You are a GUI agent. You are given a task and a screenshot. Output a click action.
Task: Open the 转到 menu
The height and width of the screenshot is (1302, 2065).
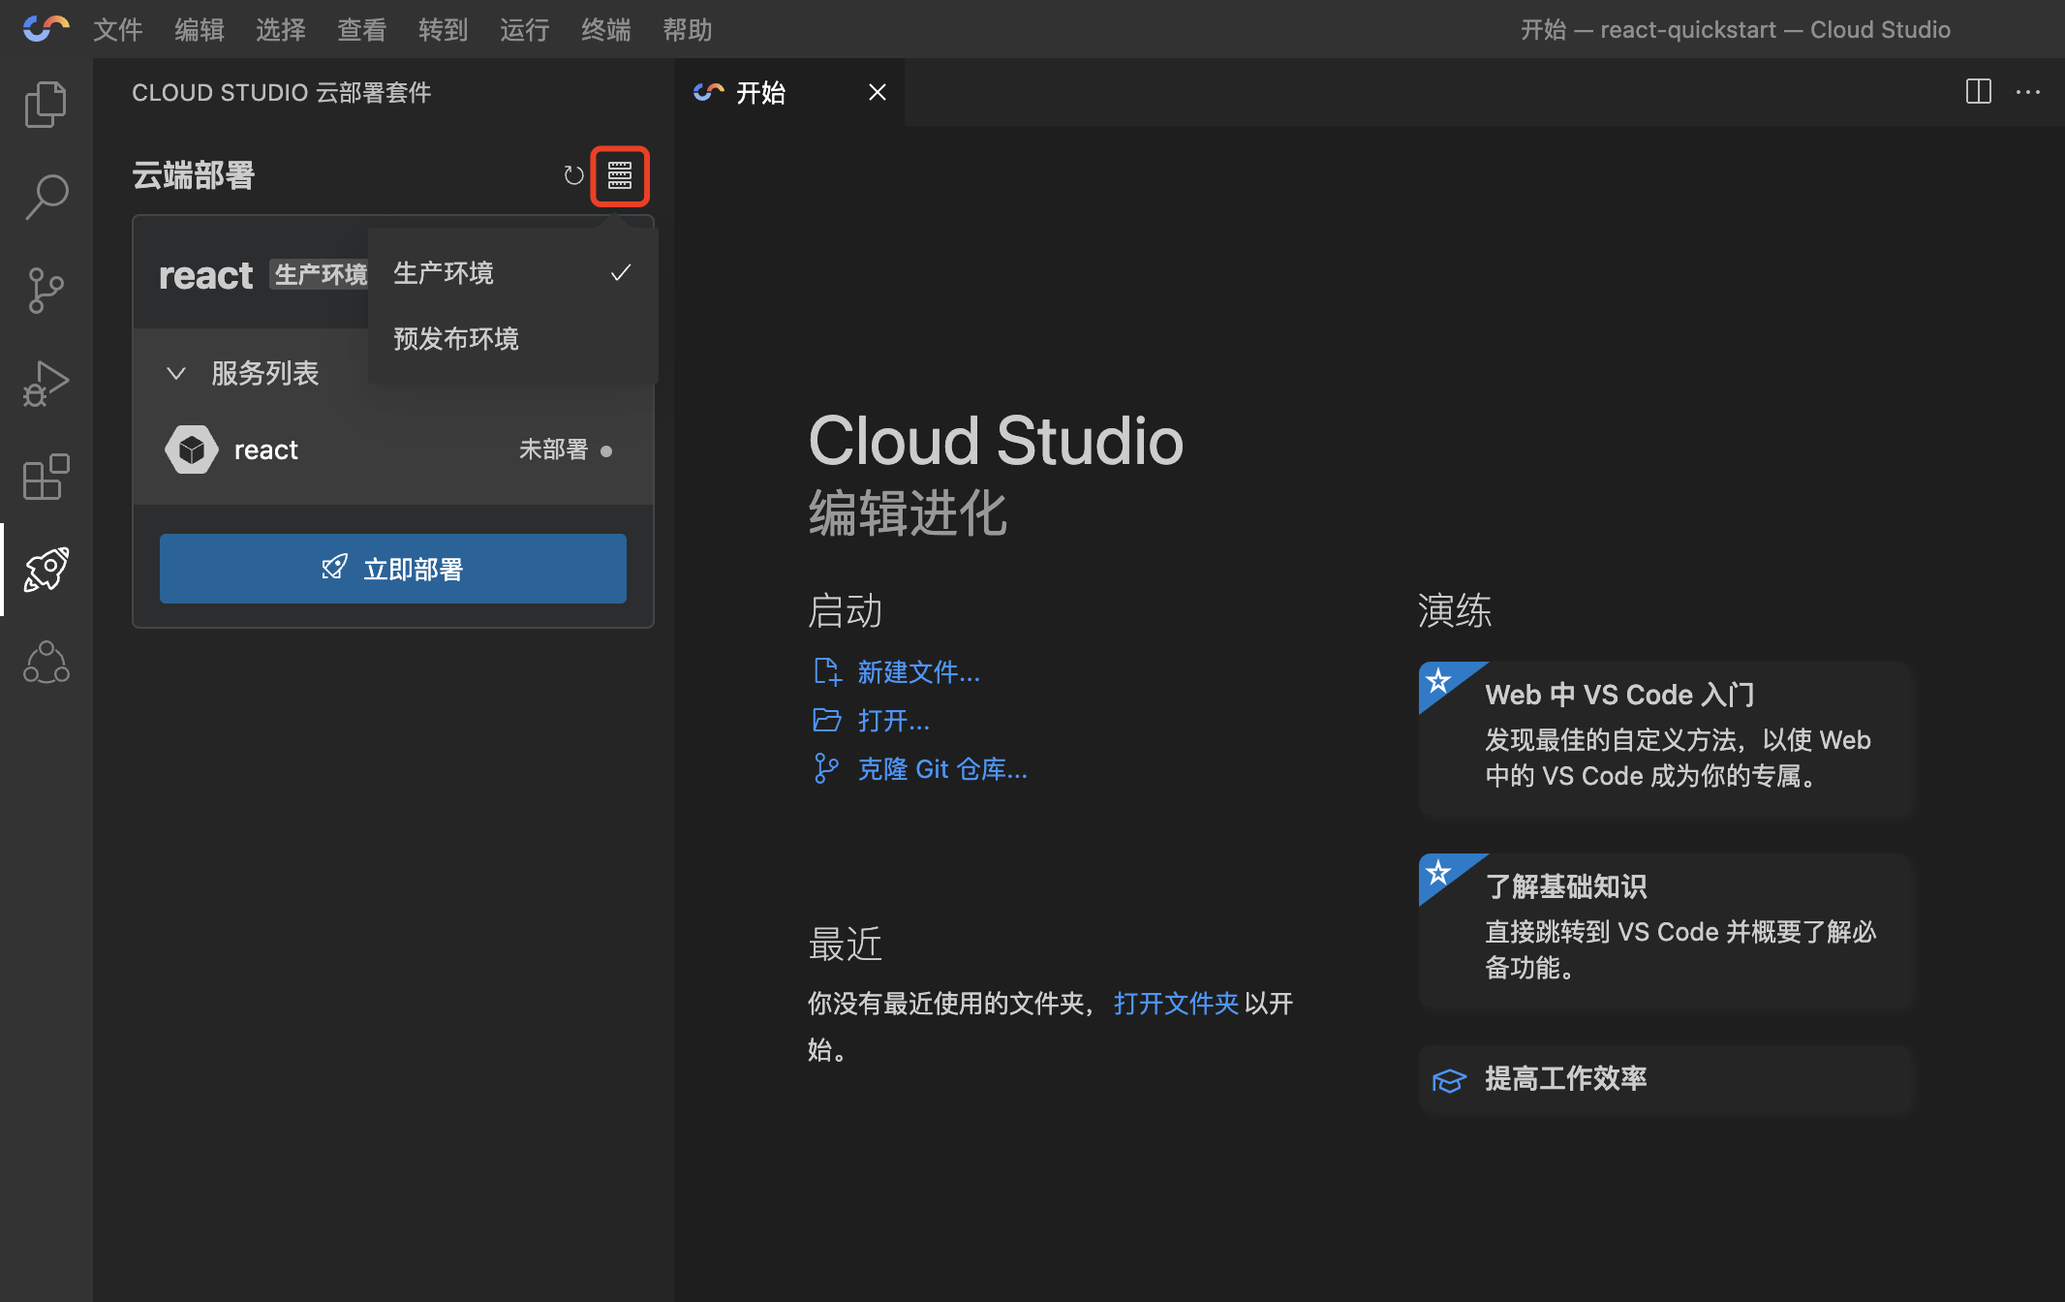click(x=444, y=30)
